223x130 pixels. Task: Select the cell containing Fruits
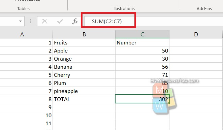(84, 42)
